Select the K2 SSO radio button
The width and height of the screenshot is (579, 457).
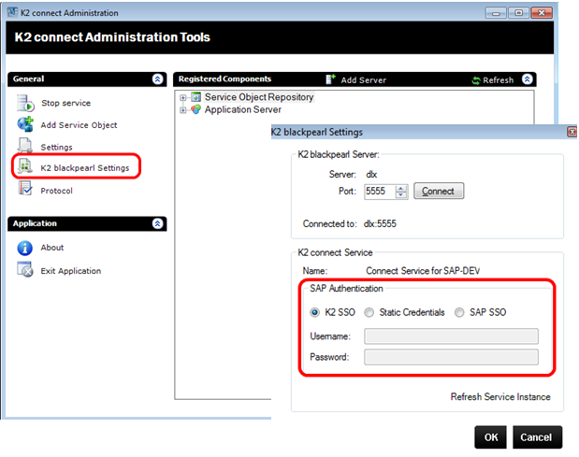click(314, 312)
